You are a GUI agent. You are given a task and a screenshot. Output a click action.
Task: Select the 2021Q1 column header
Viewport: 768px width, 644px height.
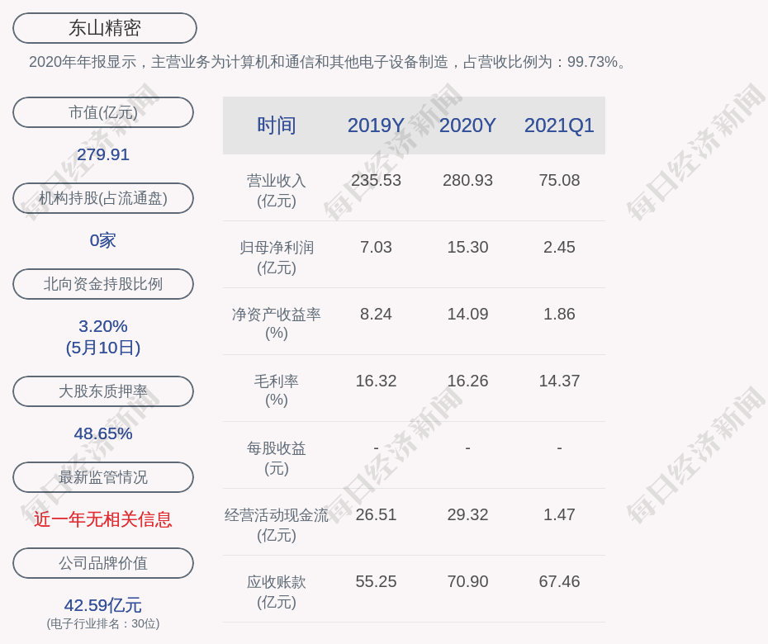coord(559,125)
